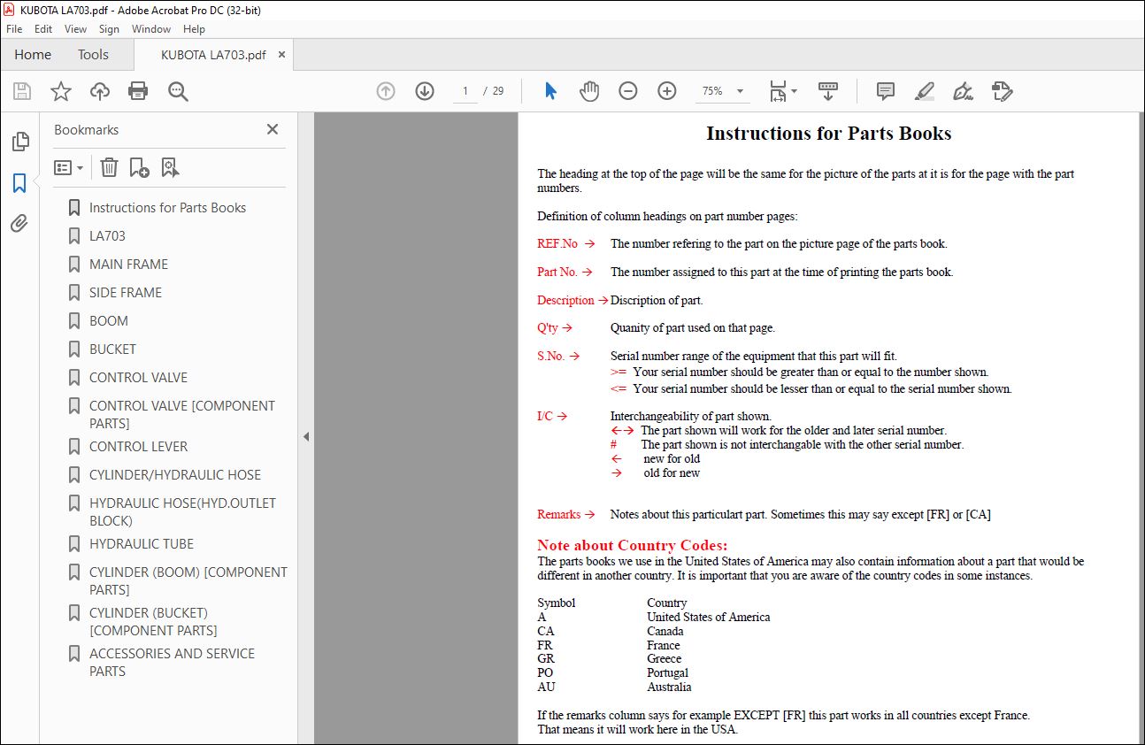The image size is (1145, 745).
Task: Open the File menu
Action: tap(15, 29)
